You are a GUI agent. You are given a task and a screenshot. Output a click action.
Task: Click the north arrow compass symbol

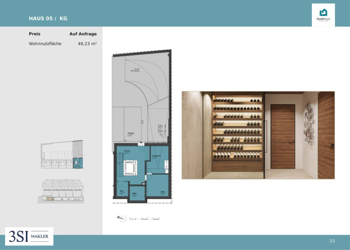click(122, 219)
